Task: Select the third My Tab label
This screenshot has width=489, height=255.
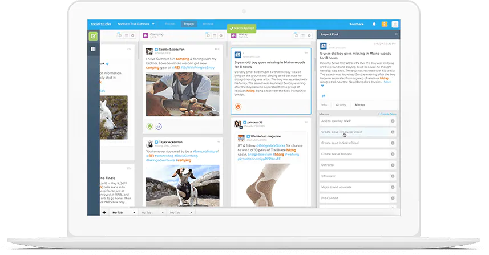Action: (x=175, y=213)
